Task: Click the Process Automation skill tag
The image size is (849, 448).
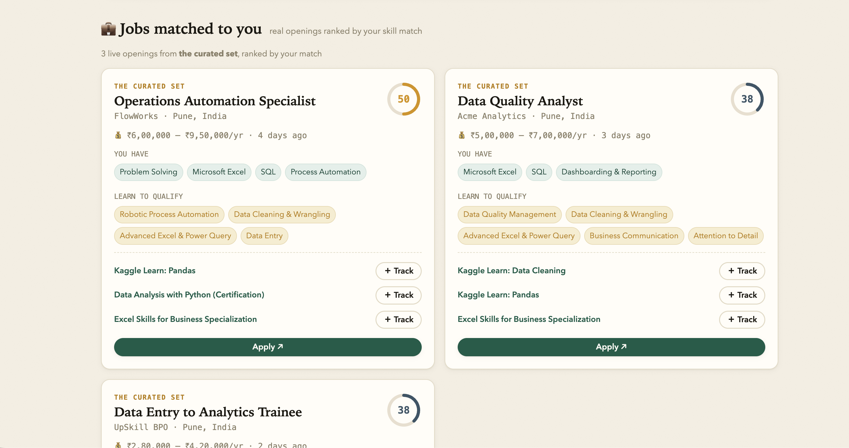Action: pos(325,172)
